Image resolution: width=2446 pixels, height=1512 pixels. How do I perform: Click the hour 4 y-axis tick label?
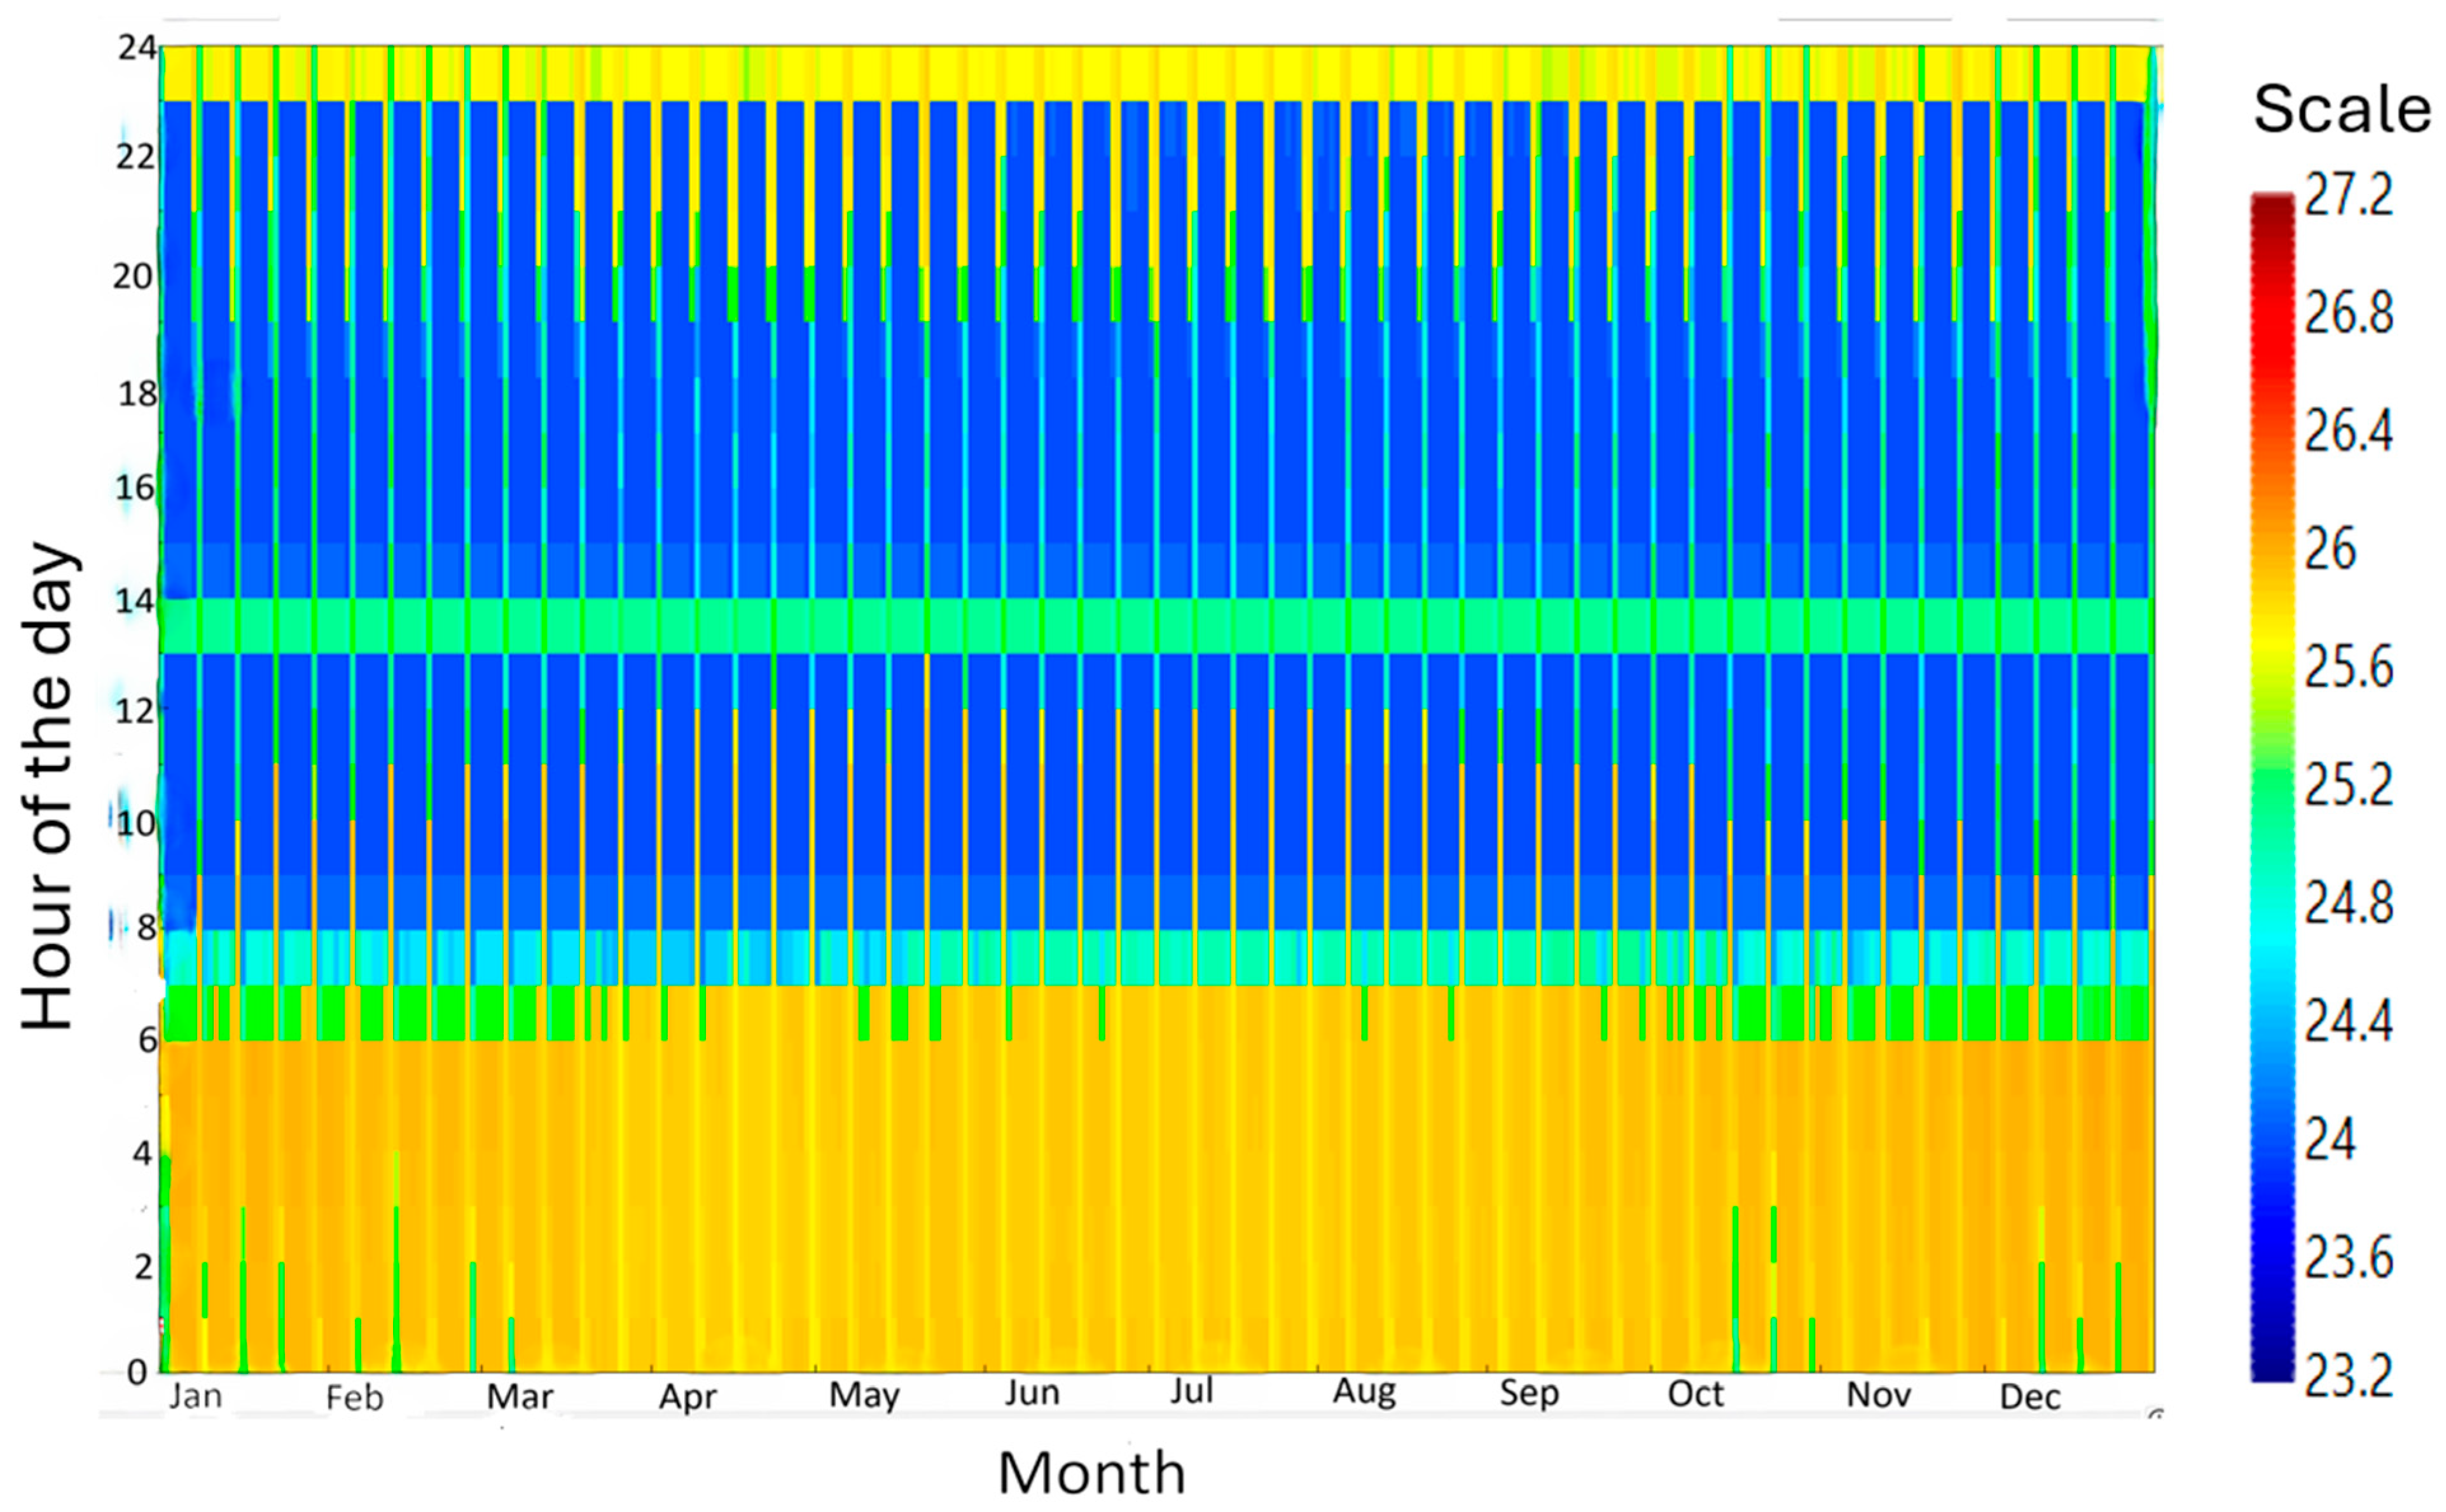[142, 1153]
